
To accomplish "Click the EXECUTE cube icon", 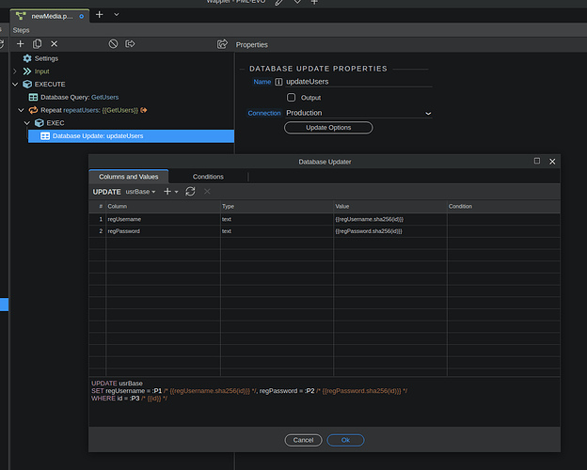I will coord(27,85).
